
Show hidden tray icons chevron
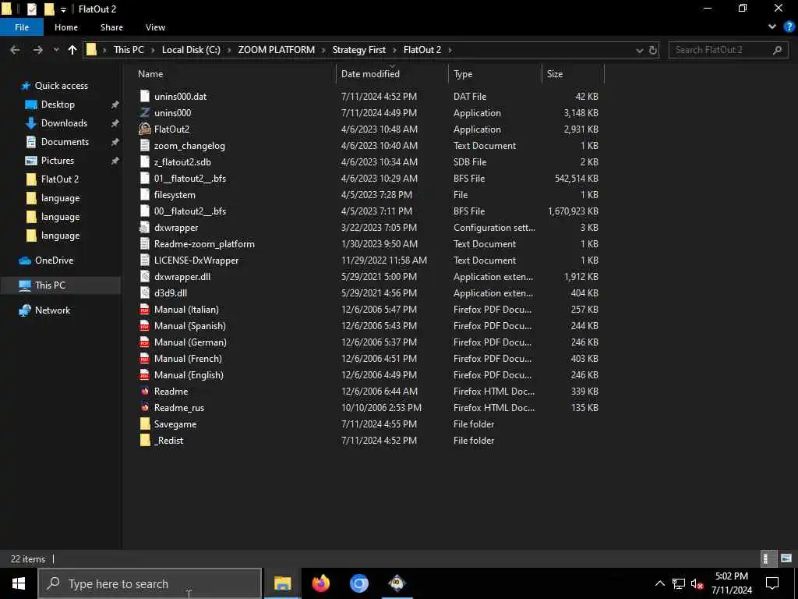click(x=659, y=583)
